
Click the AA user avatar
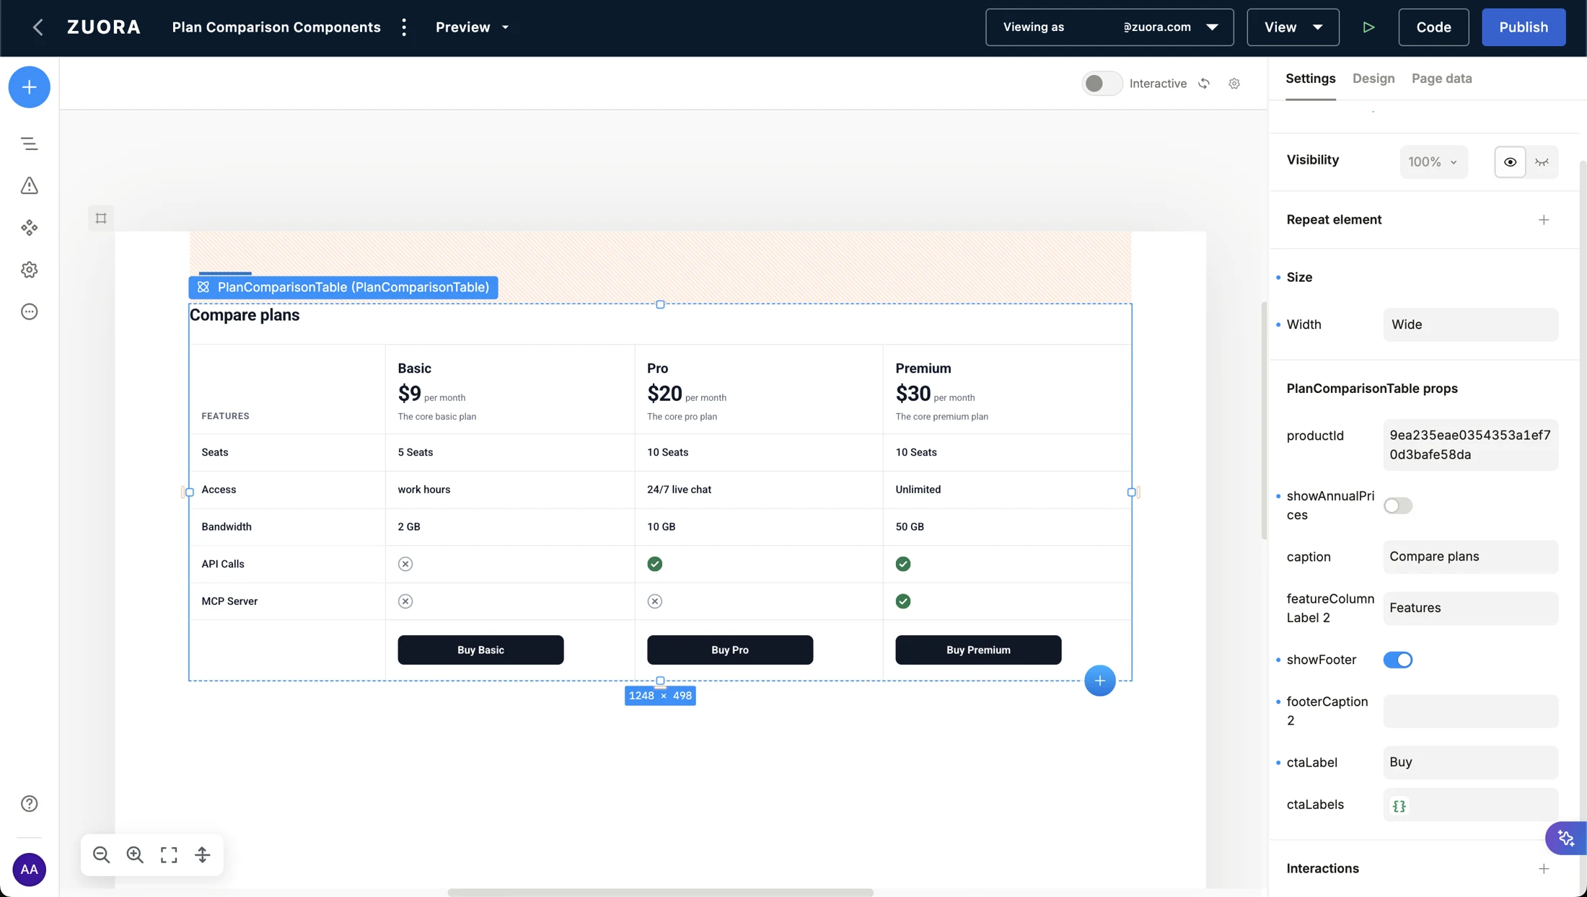(29, 869)
